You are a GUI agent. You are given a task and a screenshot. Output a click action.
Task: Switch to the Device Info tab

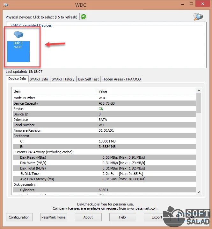(x=17, y=79)
